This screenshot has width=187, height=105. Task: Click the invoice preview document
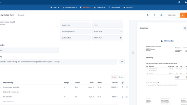tap(164, 69)
